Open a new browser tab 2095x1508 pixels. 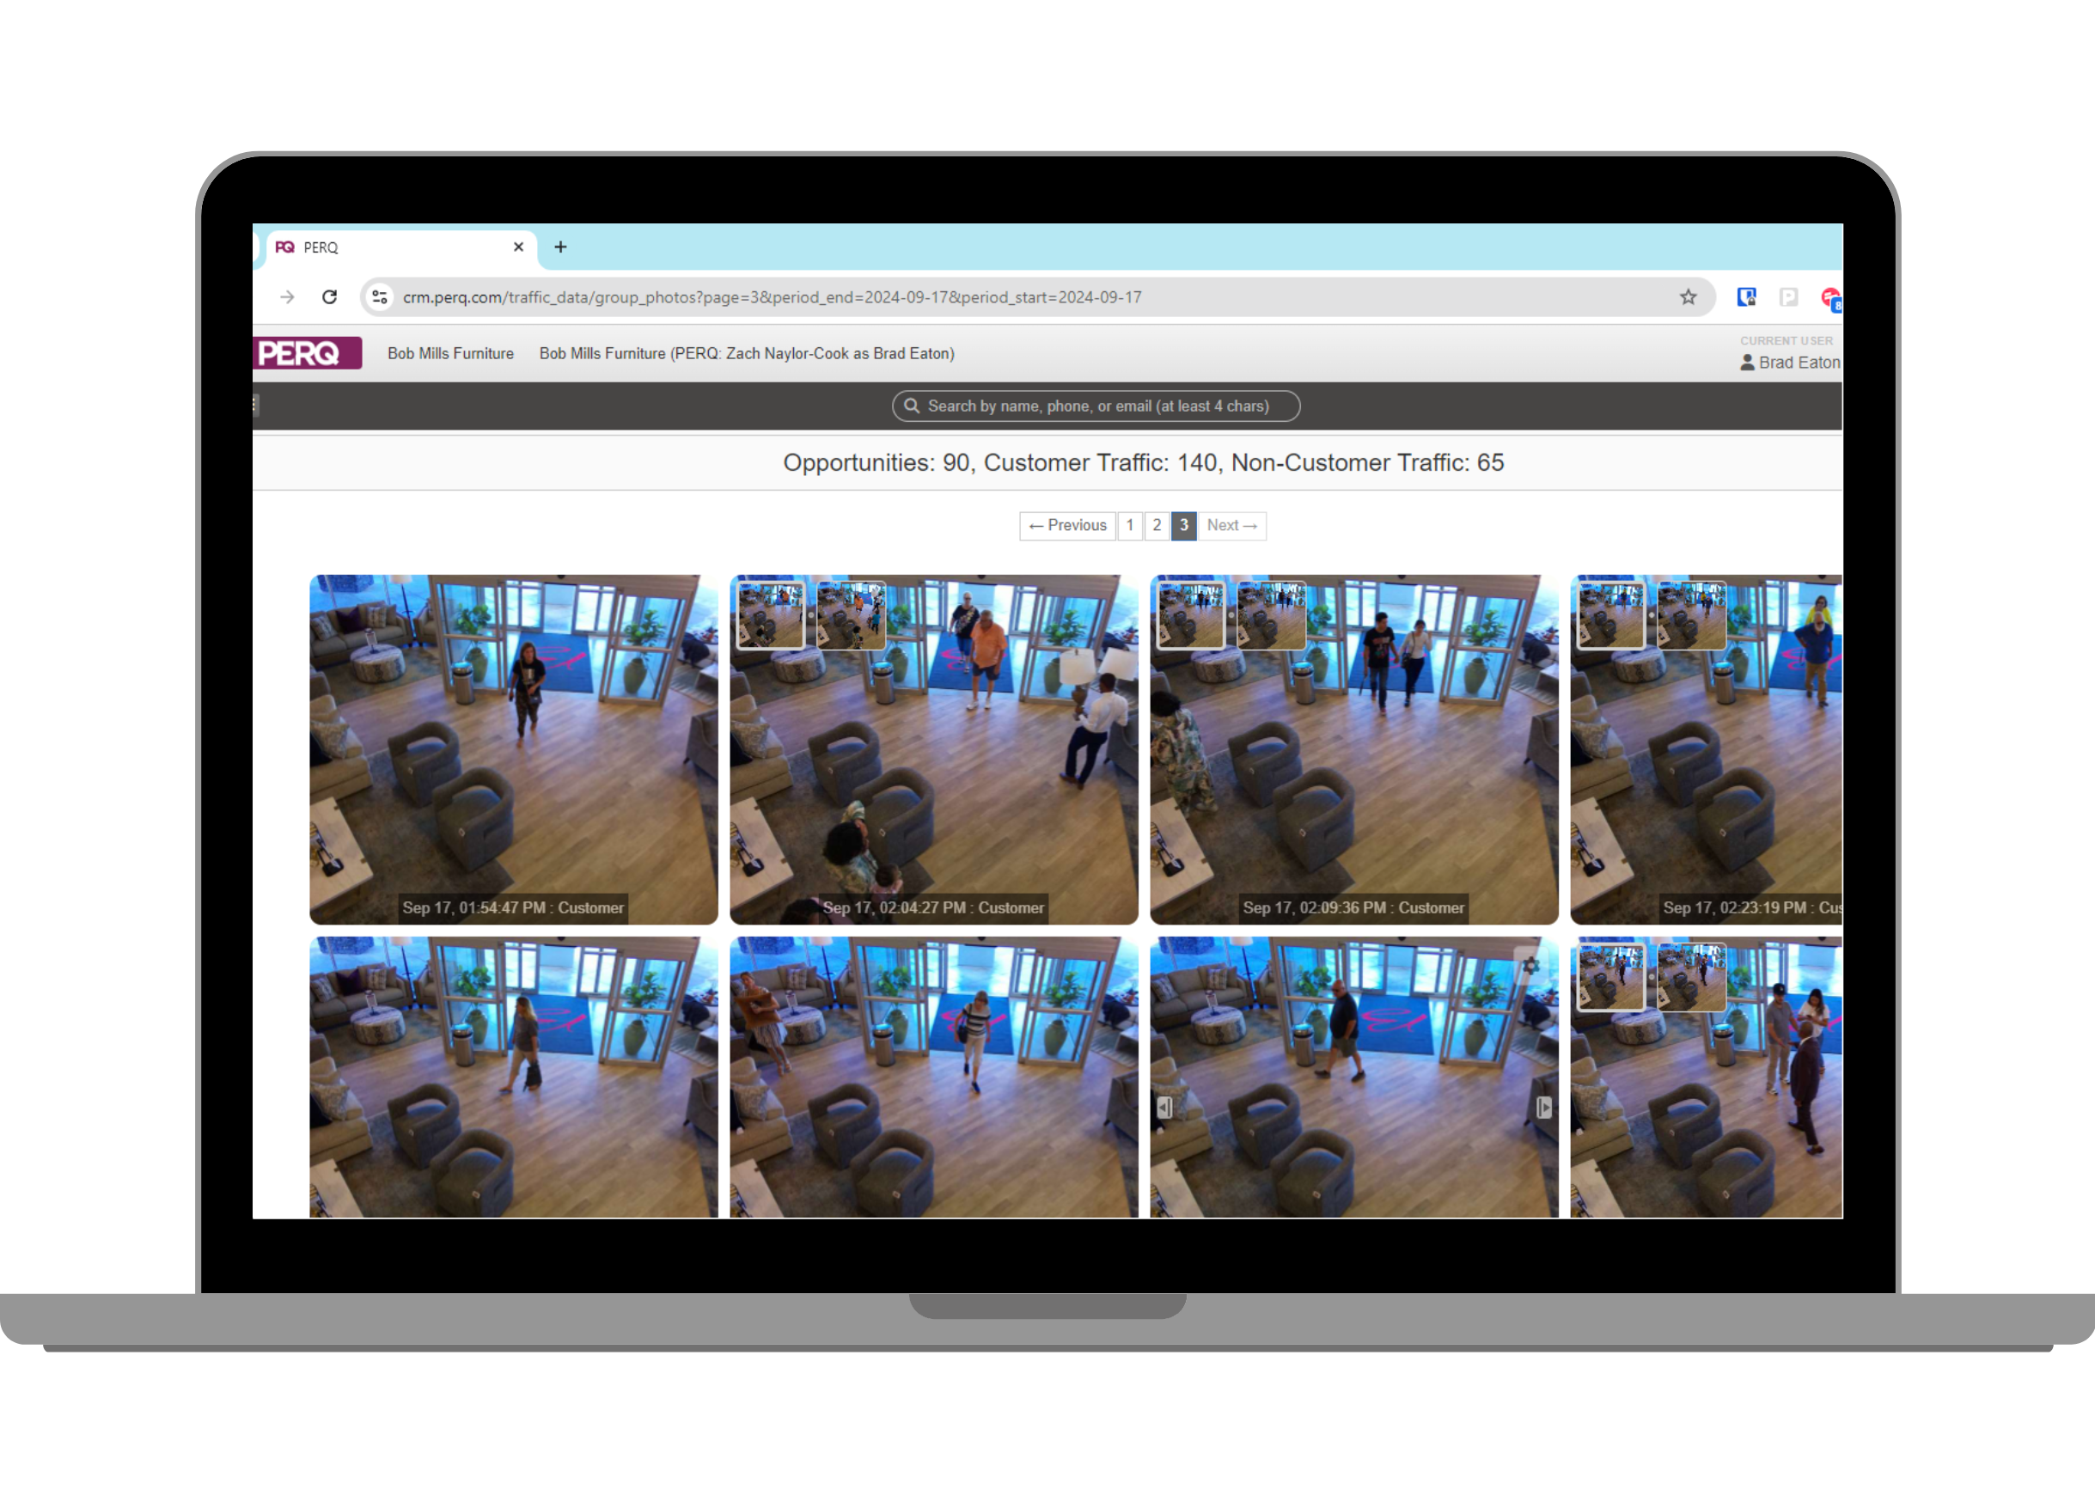(560, 247)
